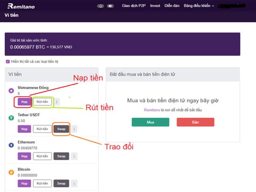This screenshot has height=192, width=256.
Task: Click the blurred account name in header
Action: (x=232, y=6)
